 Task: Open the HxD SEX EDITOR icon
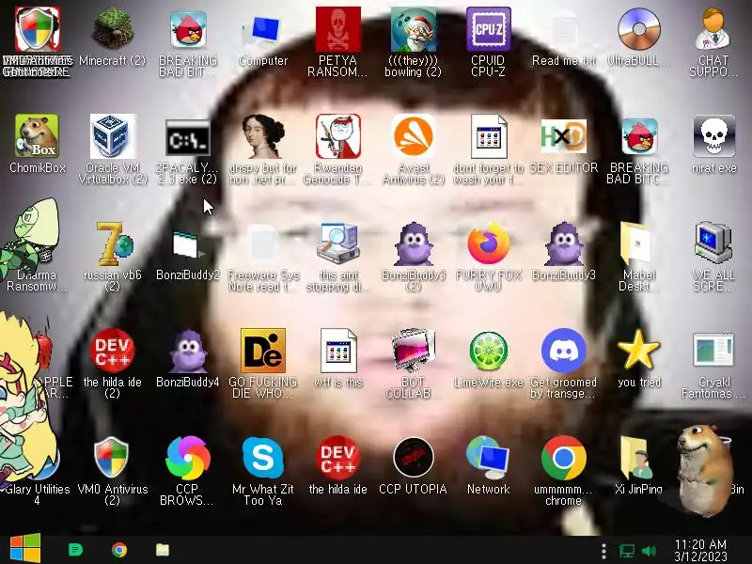pos(563,136)
